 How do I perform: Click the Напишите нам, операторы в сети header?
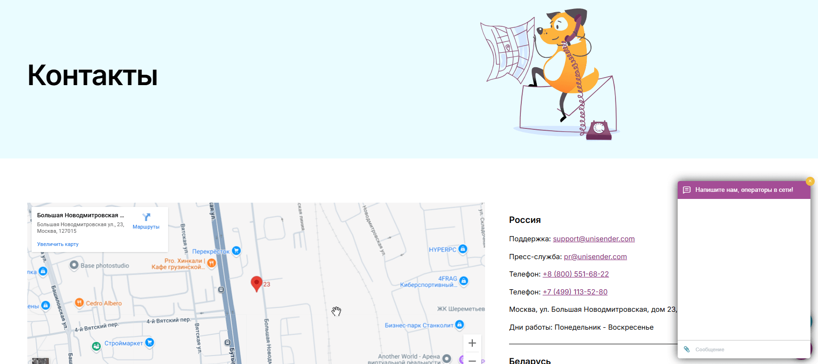(744, 190)
